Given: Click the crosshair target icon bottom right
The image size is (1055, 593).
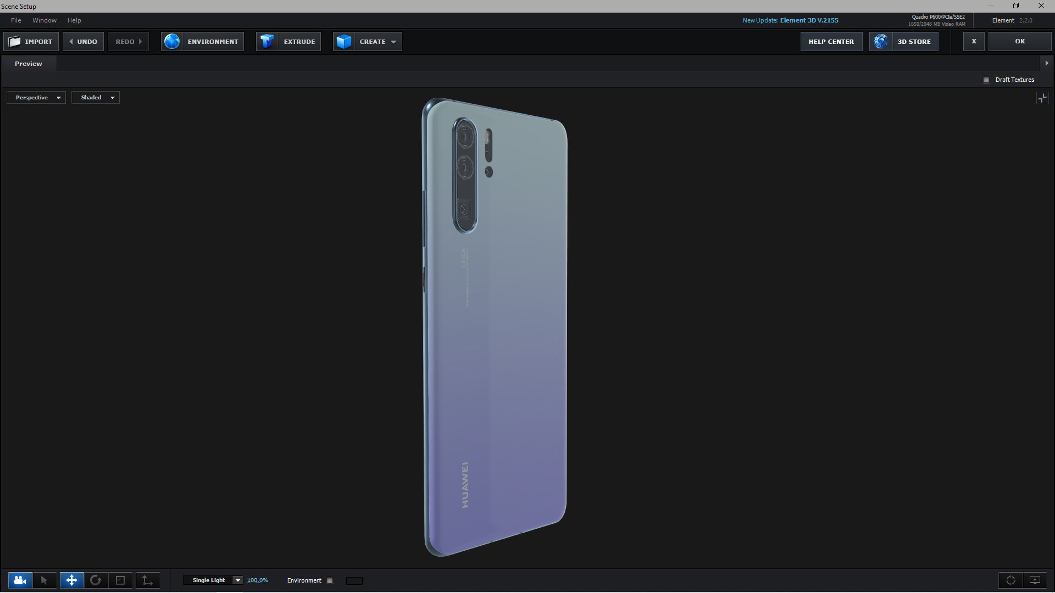Looking at the screenshot, I should (1010, 580).
